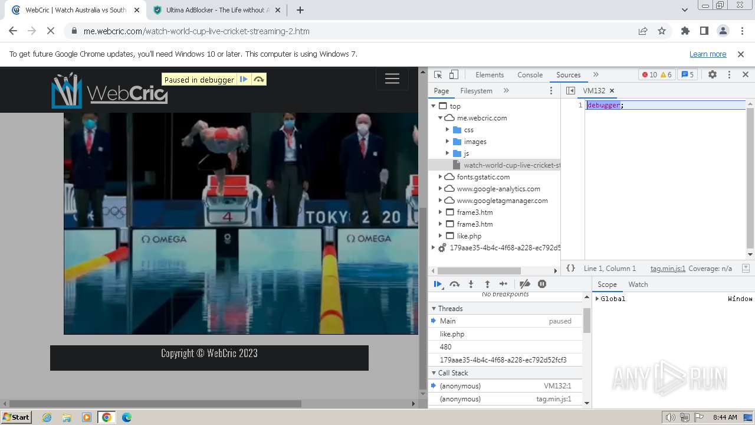Hide the navigator sidebar icon
The width and height of the screenshot is (755, 425).
click(x=570, y=91)
